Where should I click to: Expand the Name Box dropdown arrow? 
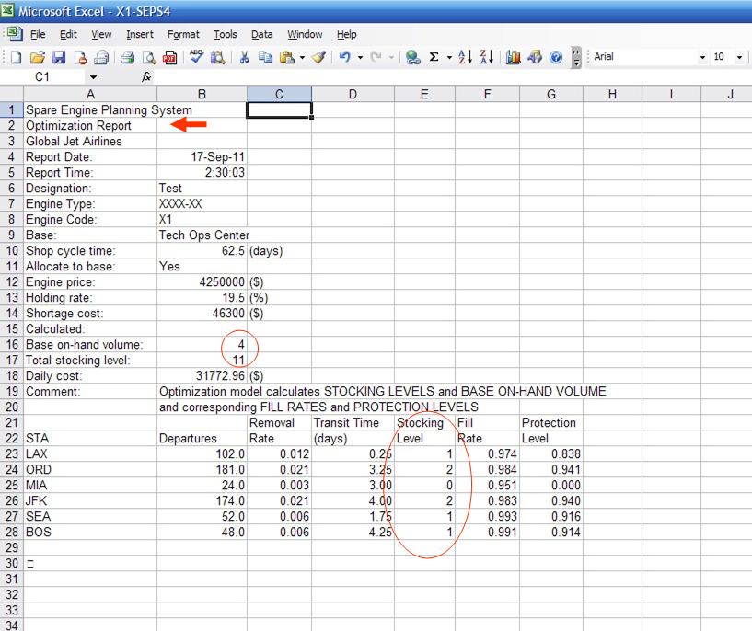pyautogui.click(x=93, y=77)
